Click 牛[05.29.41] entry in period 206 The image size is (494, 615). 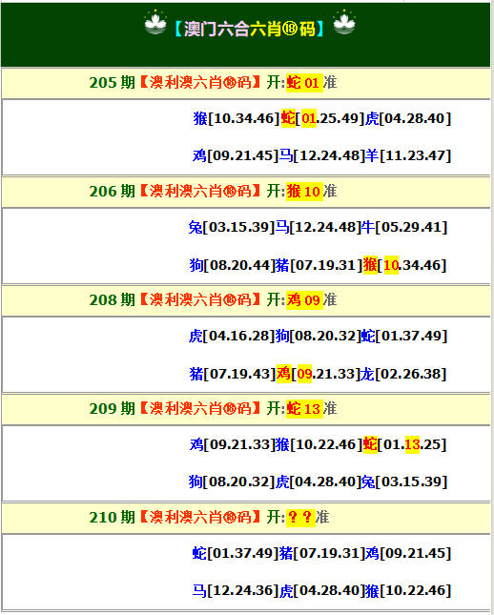(404, 227)
